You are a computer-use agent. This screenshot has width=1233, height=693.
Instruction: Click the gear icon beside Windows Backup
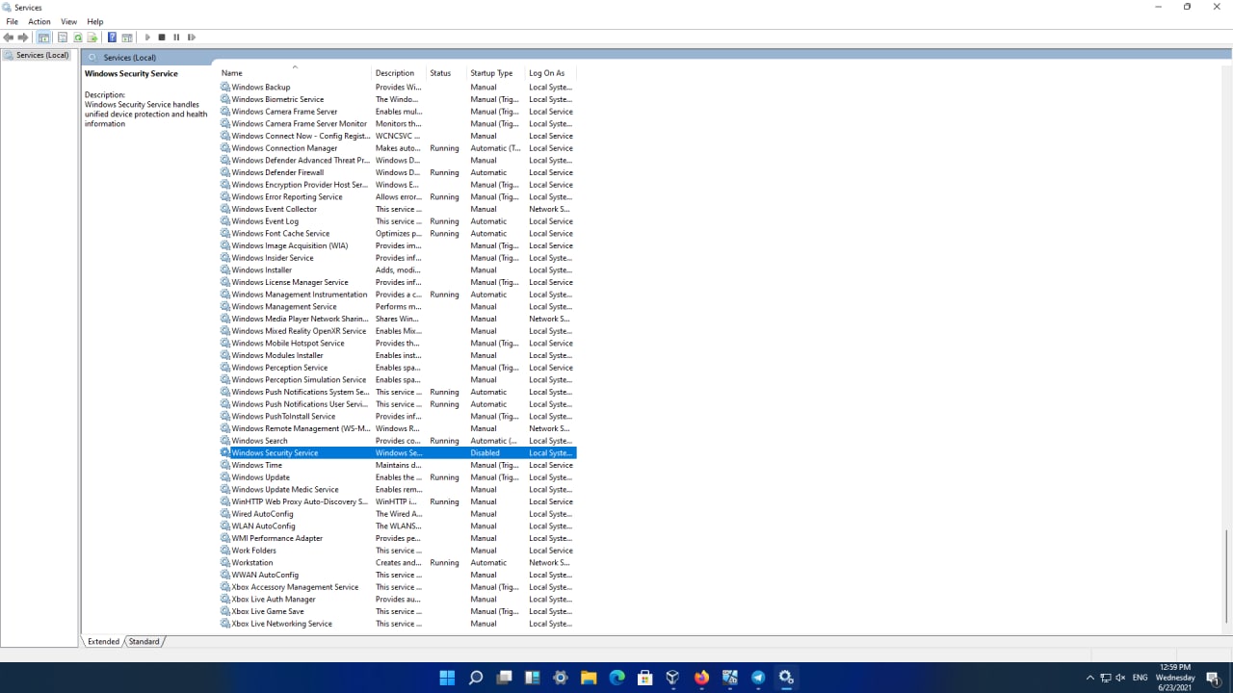pos(225,88)
